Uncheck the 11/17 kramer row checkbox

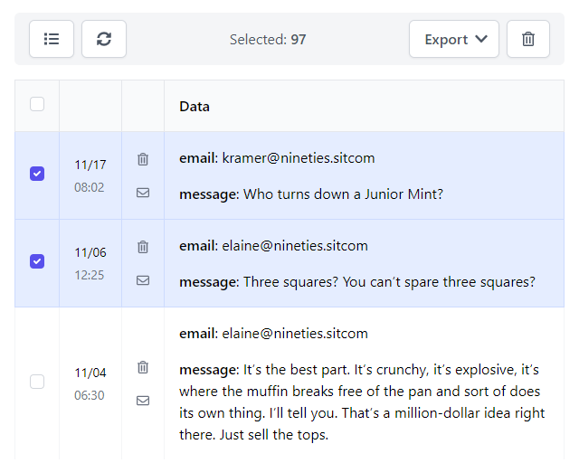37,174
